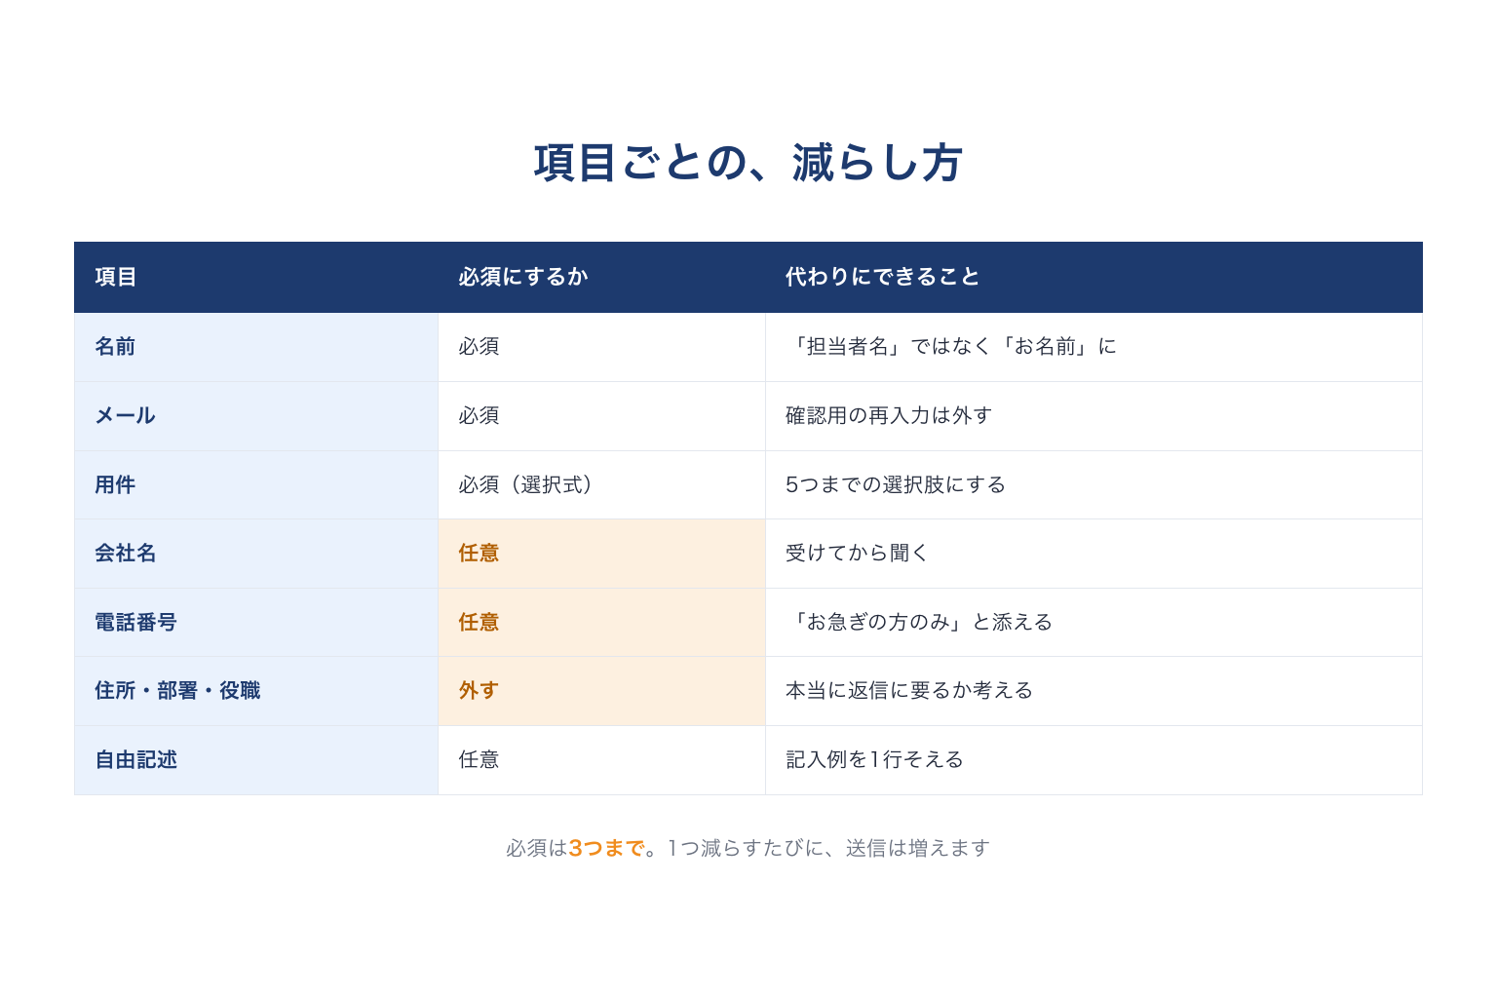Click the highlighted "外す" cell

tap(601, 691)
